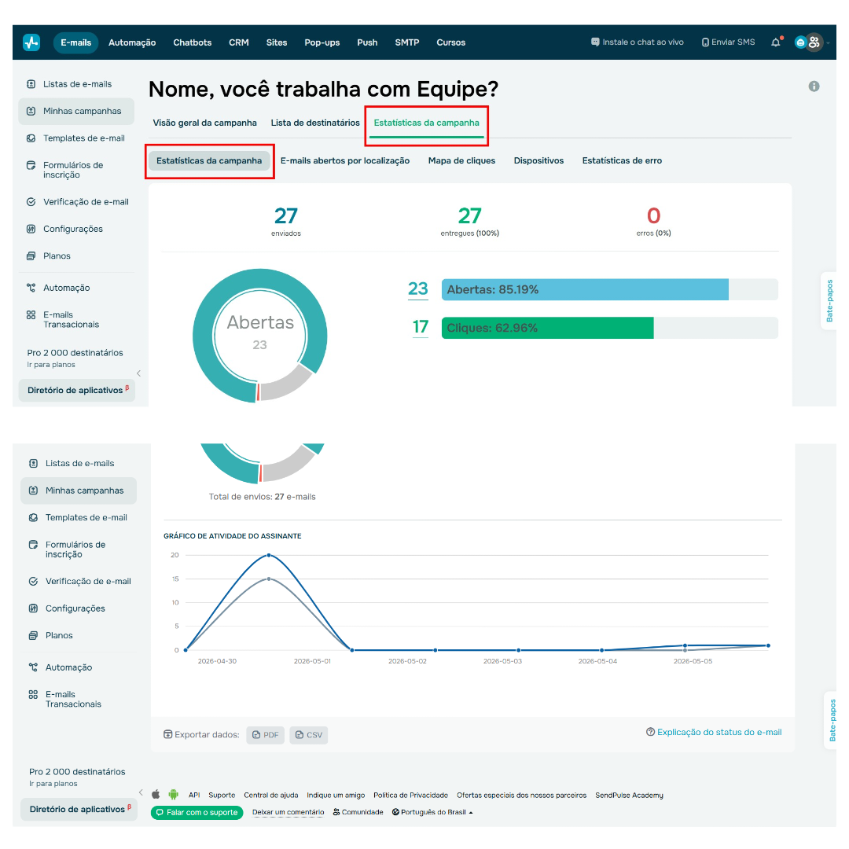Click the Política de Privacidade footer link

click(x=411, y=795)
